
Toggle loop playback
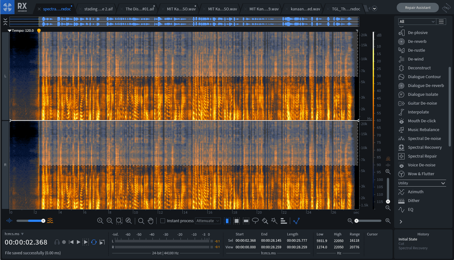[94, 242]
